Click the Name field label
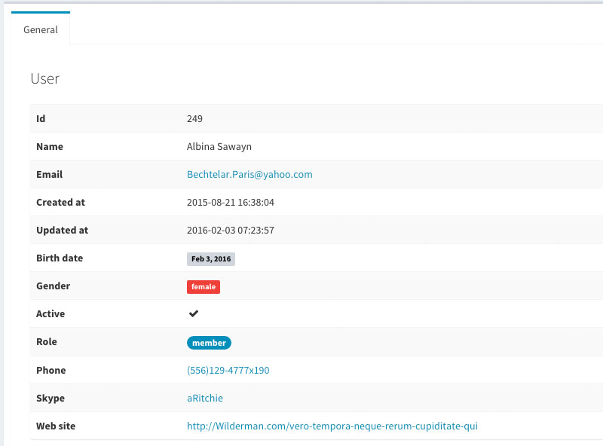This screenshot has height=446, width=603. point(50,146)
